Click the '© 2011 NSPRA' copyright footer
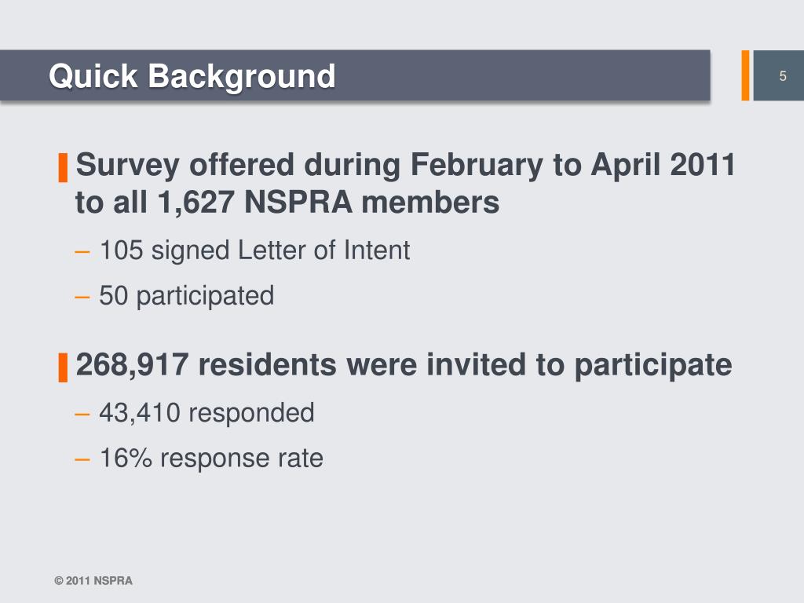 point(93,581)
